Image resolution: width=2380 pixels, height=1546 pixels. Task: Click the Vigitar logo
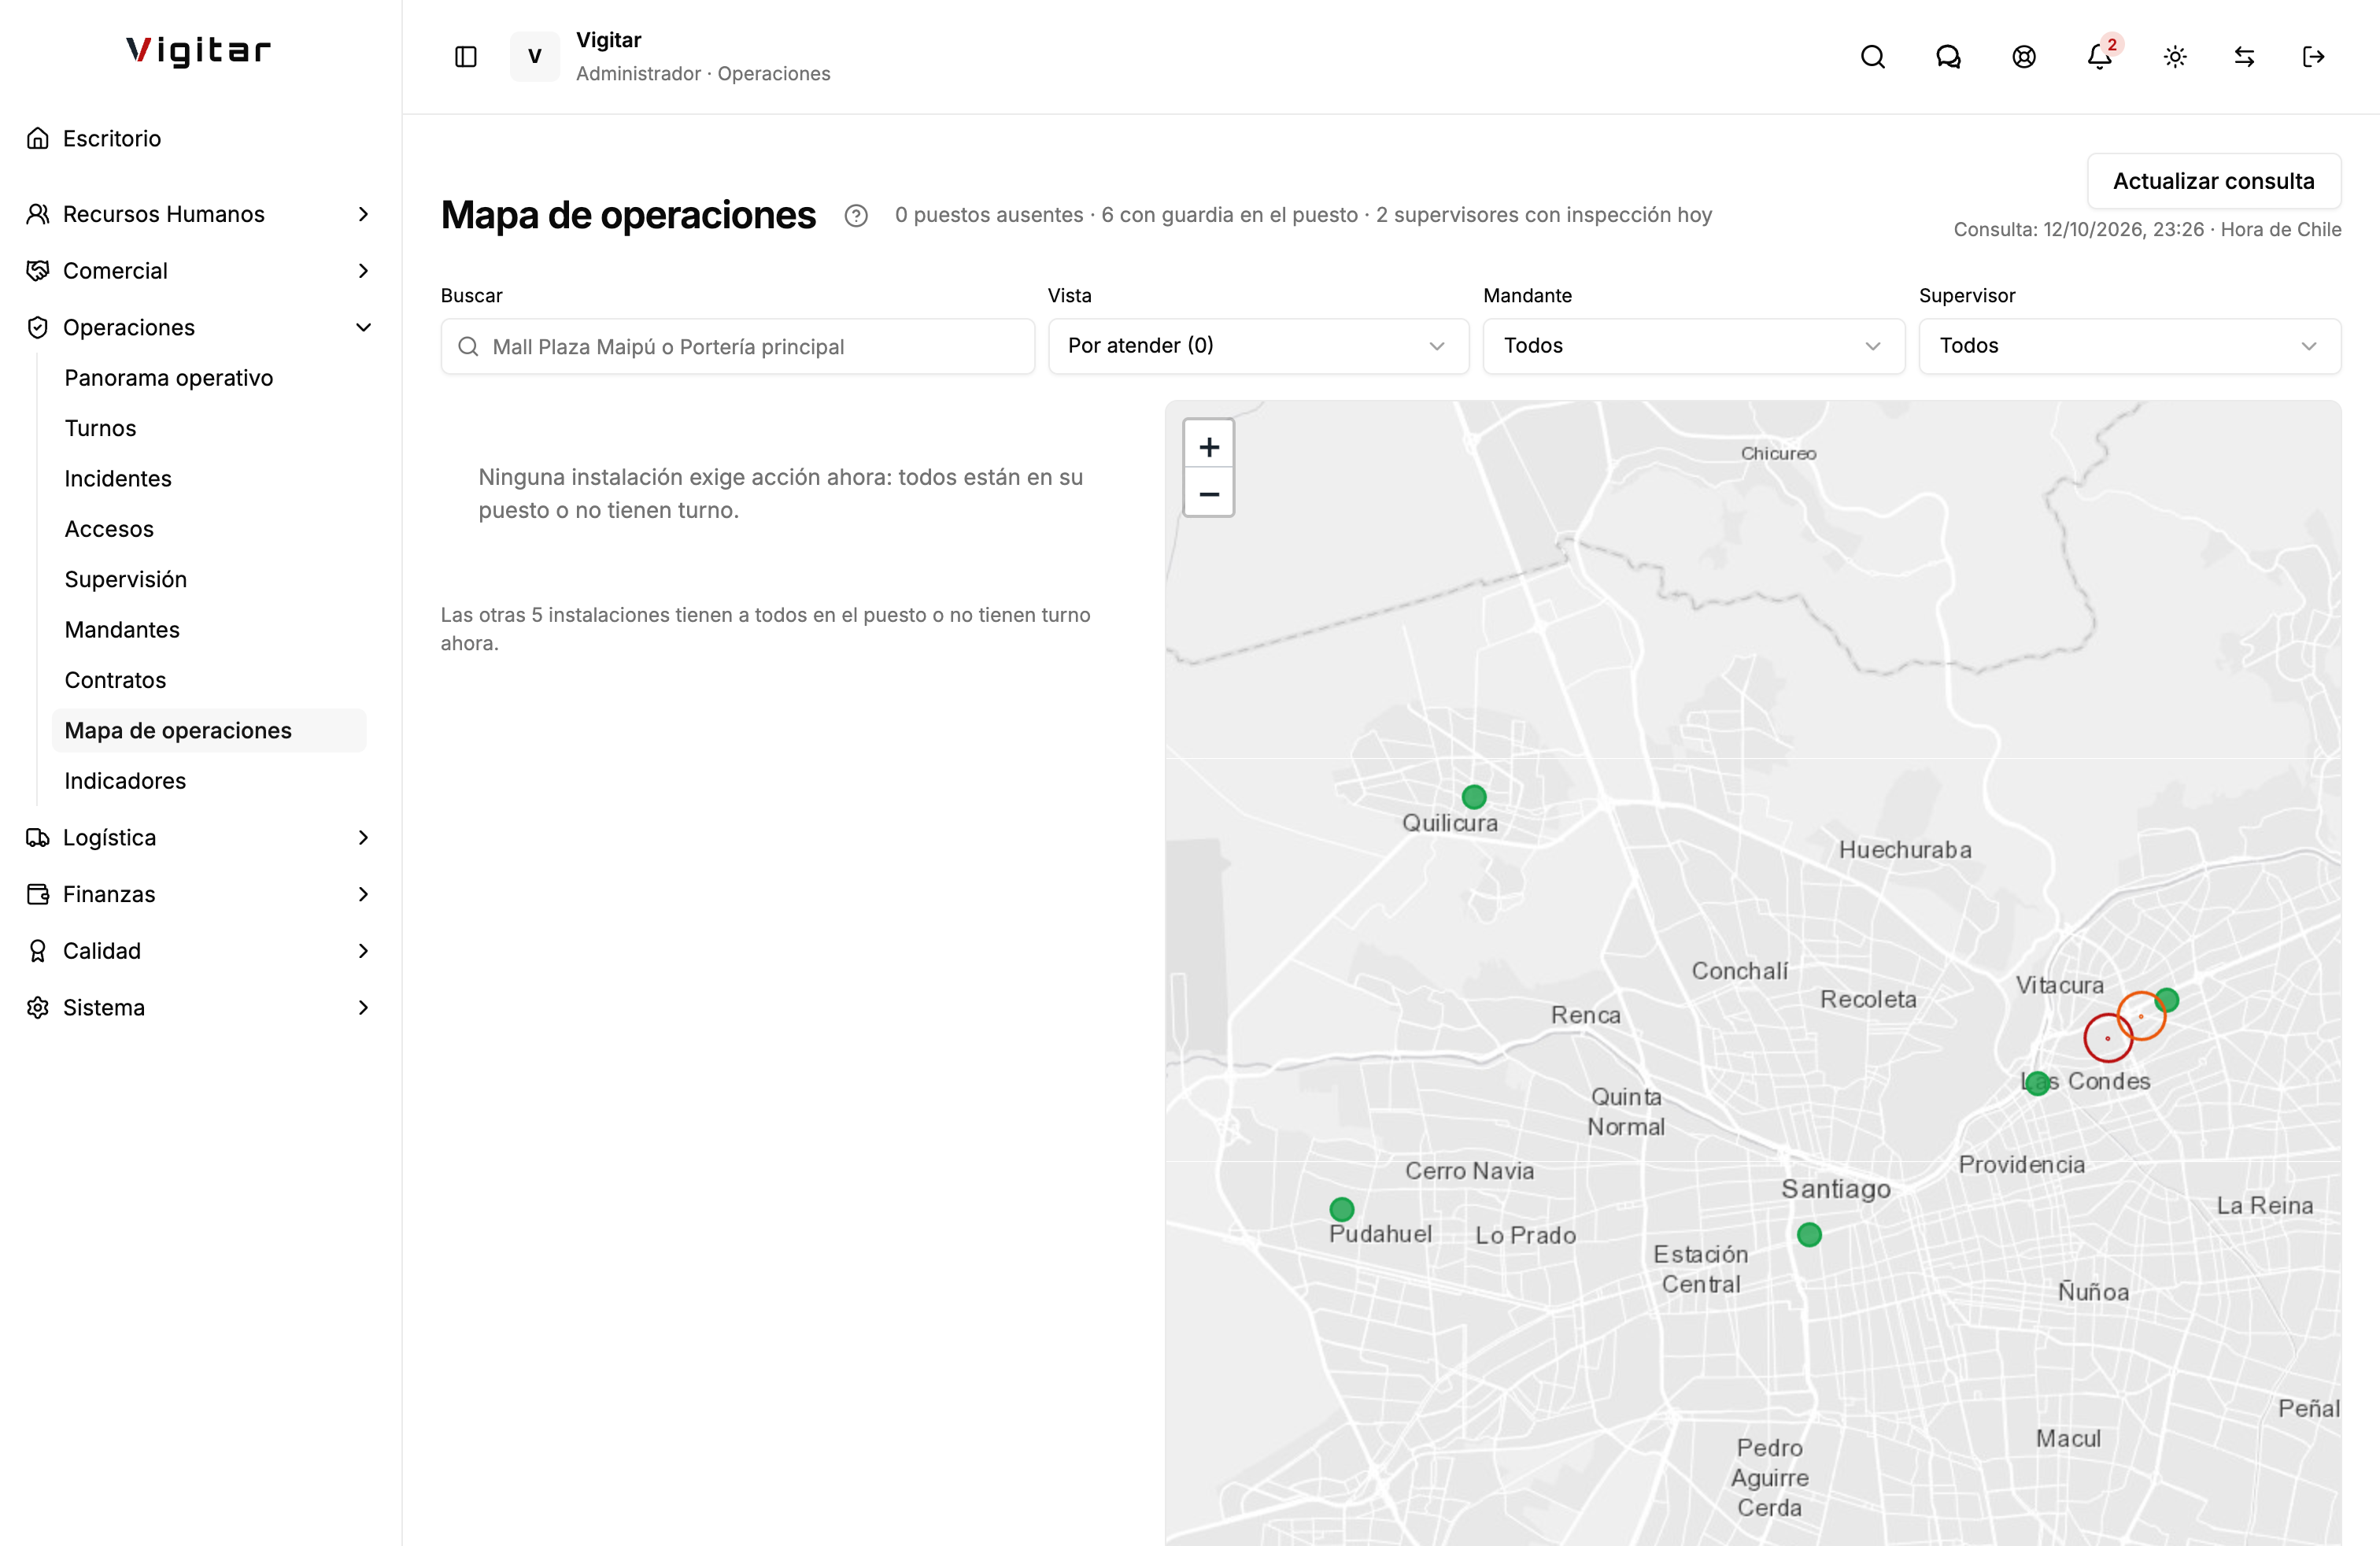tap(199, 50)
